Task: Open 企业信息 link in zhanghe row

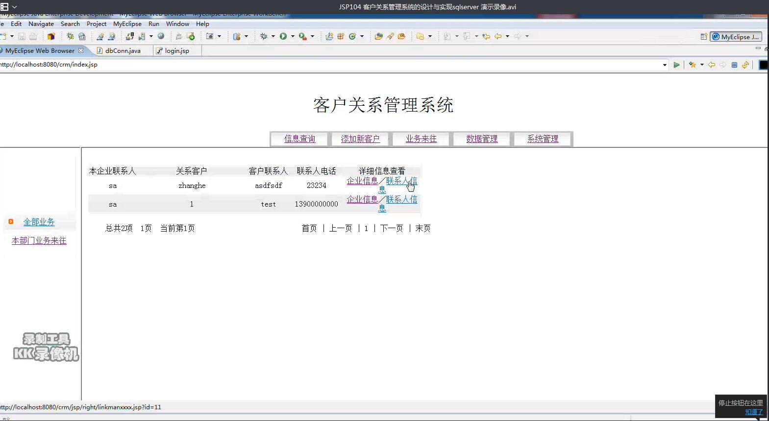Action: coord(362,181)
